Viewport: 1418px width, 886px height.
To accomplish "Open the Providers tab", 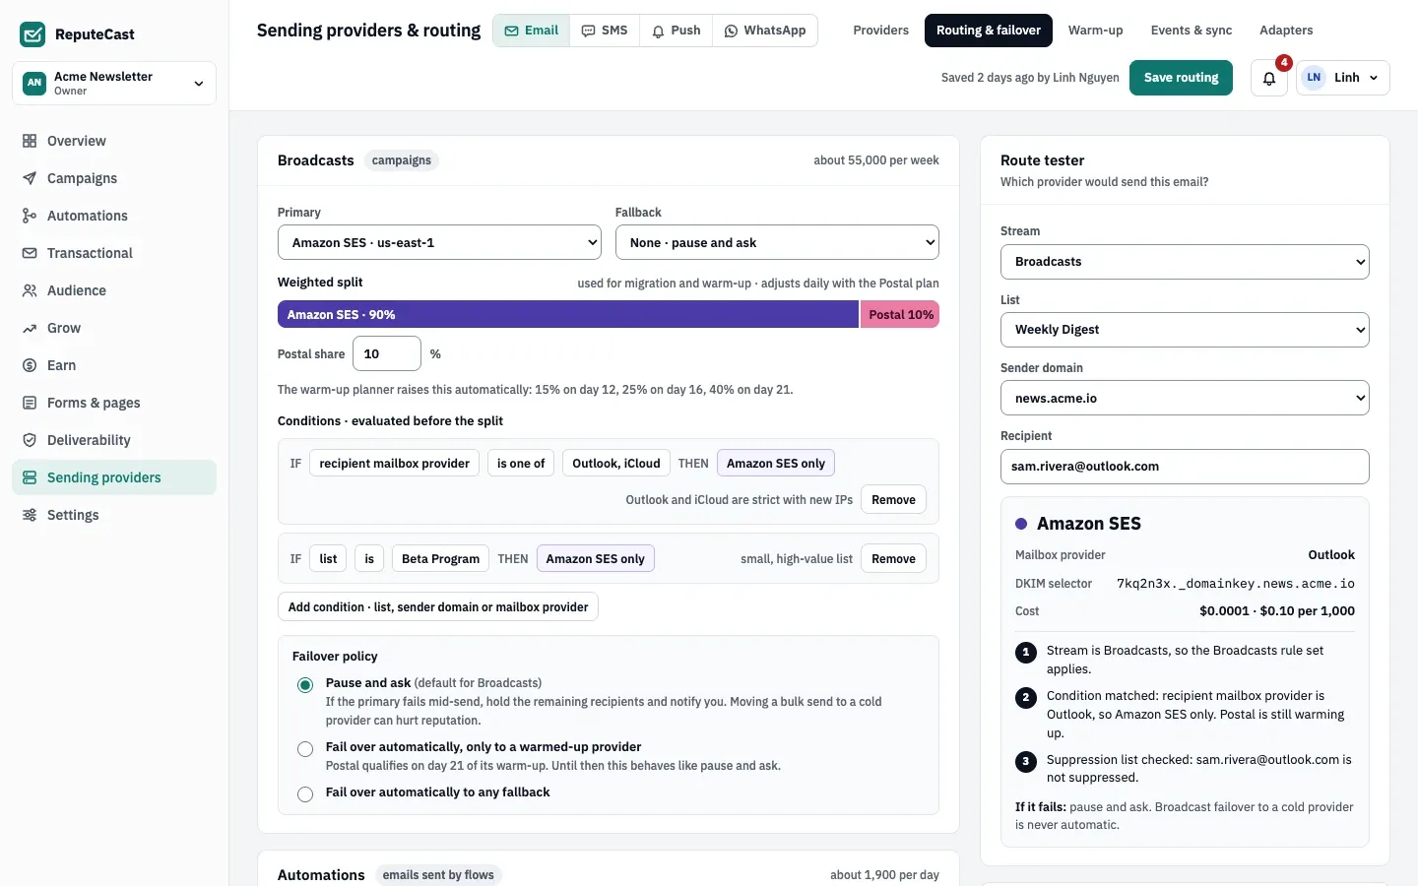I will click(880, 31).
